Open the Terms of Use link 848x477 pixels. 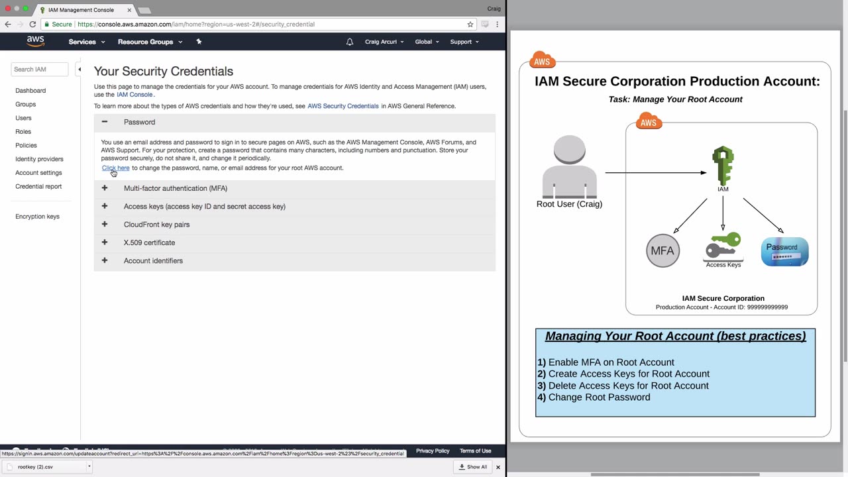click(476, 451)
